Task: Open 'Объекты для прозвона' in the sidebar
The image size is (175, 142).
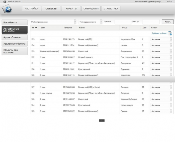Action: [15, 51]
